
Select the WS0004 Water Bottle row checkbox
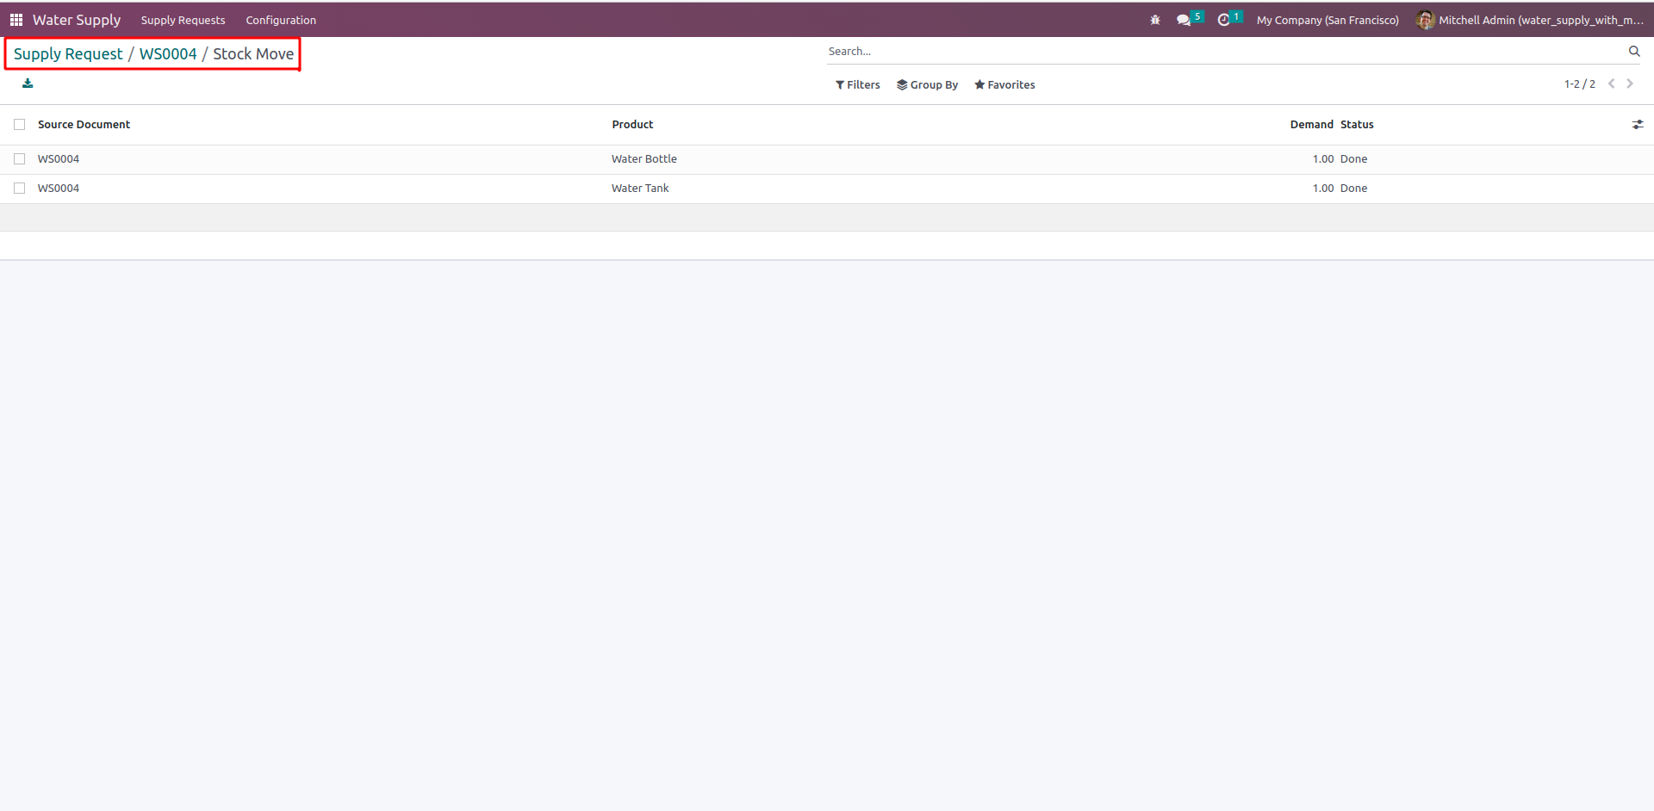pos(20,159)
